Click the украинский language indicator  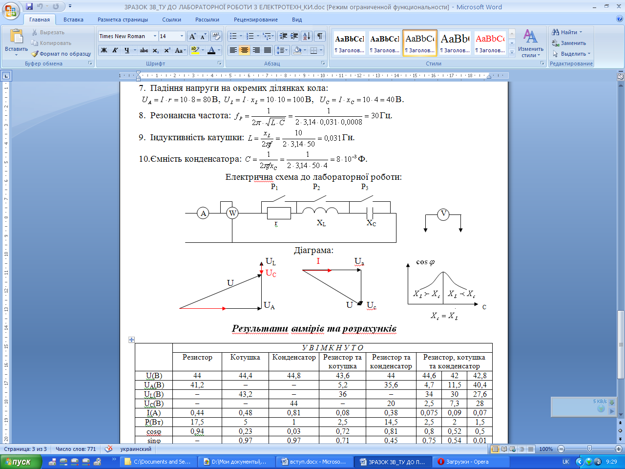tap(136, 449)
